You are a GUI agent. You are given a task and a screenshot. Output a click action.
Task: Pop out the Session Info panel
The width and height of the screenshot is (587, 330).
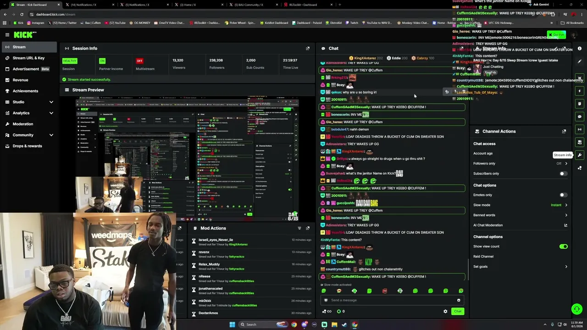click(308, 48)
